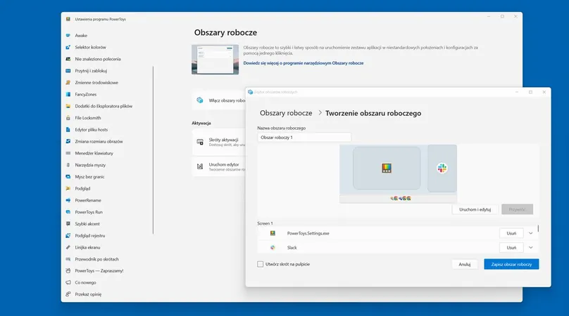
Task: Click the workspace name input field
Action: pyautogui.click(x=304, y=138)
